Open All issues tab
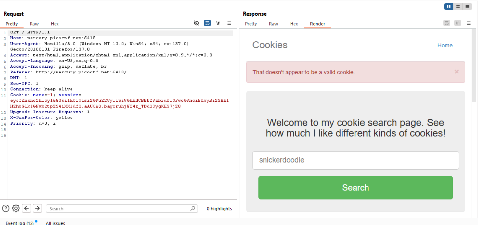Viewport: 478px width, 225px height. pos(56,223)
